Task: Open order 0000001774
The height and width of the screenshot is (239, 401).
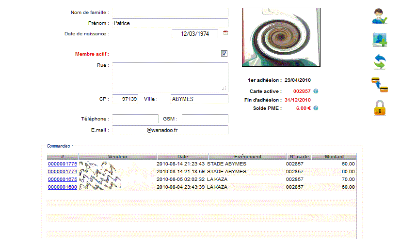Action: coord(63,171)
